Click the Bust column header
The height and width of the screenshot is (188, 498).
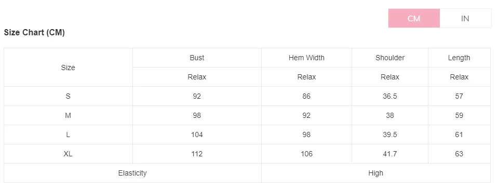click(197, 58)
